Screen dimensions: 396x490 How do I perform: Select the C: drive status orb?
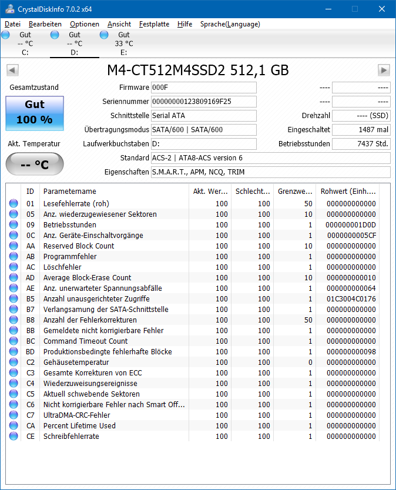point(5,35)
